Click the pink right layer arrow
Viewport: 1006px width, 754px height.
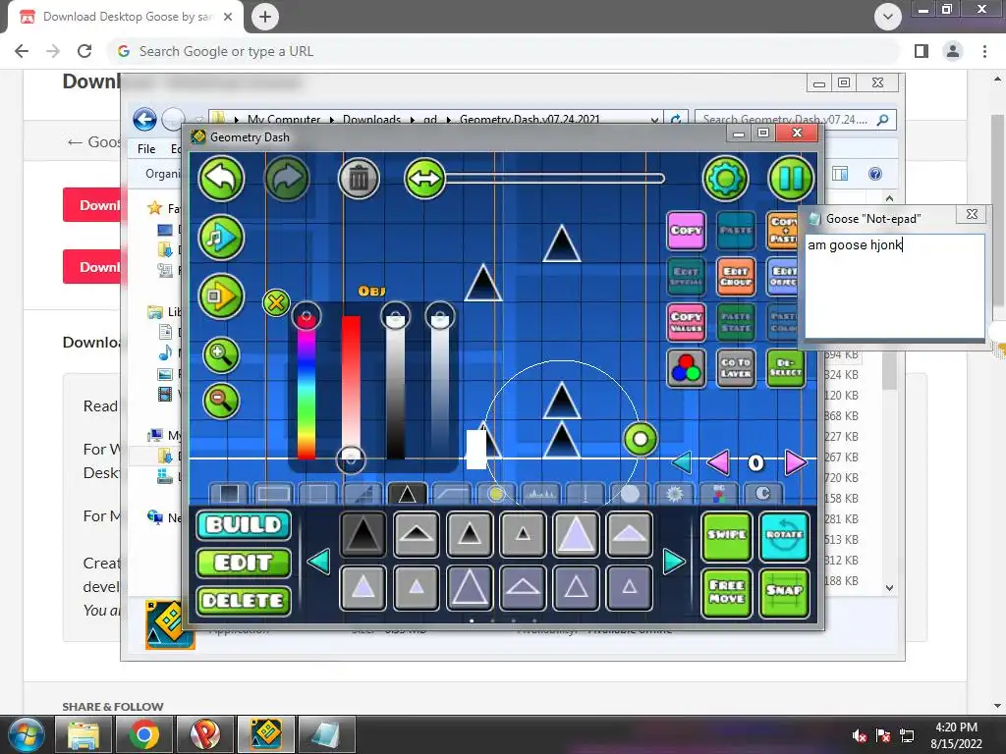(796, 462)
